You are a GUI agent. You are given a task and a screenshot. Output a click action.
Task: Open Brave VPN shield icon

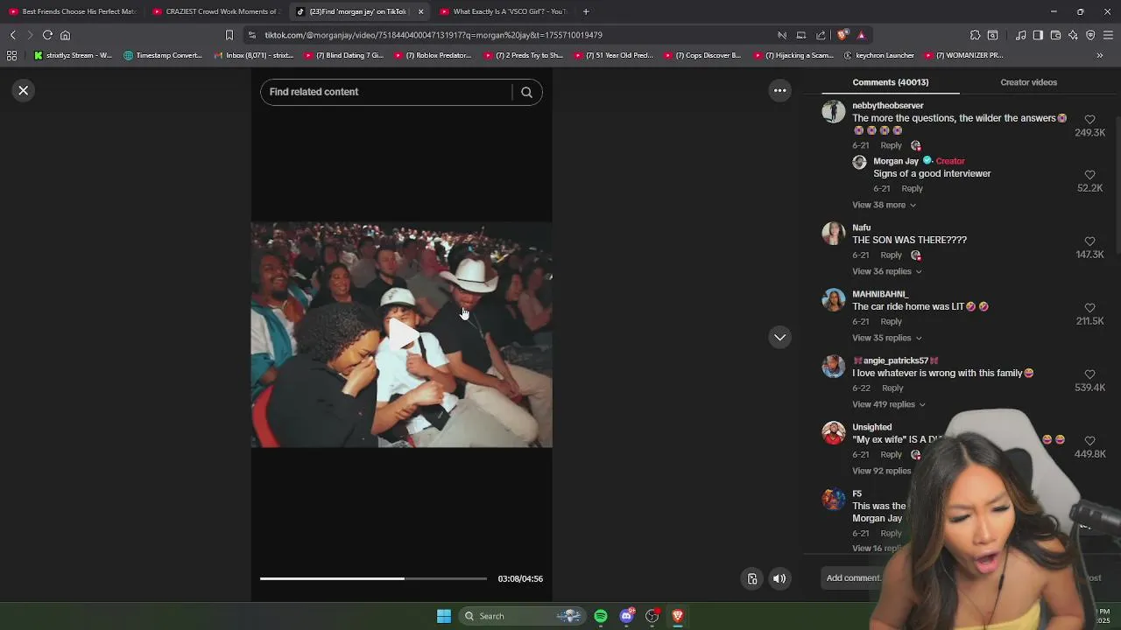tap(1090, 35)
